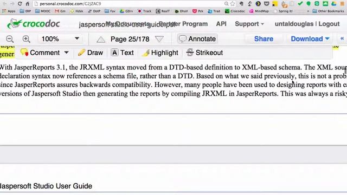Open the MOOC bookmarks folder

click(43, 11)
